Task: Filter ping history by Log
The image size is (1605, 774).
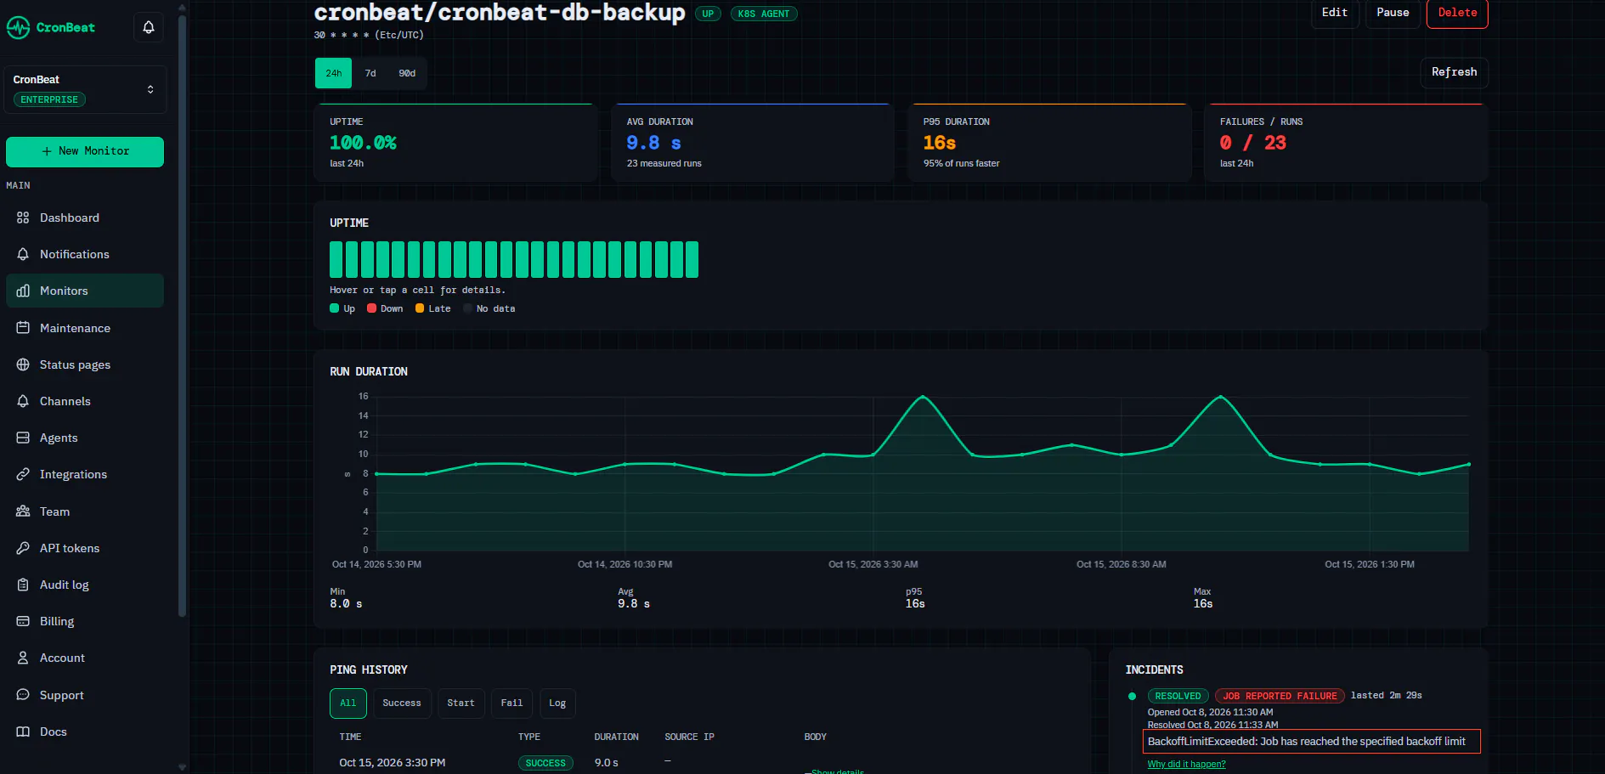Action: point(557,703)
